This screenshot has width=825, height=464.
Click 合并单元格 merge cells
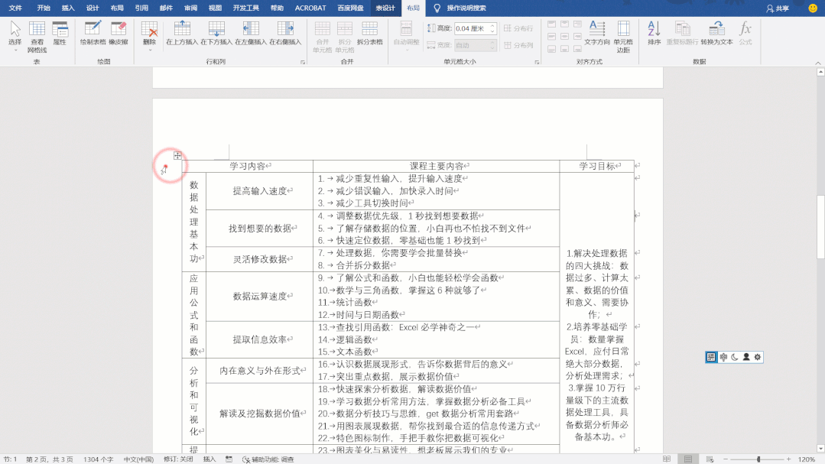click(322, 37)
